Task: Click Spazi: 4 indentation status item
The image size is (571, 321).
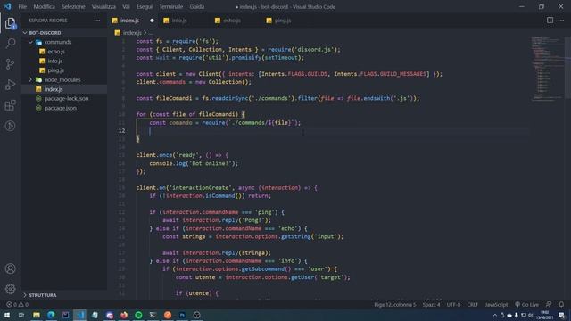Action: pyautogui.click(x=431, y=305)
